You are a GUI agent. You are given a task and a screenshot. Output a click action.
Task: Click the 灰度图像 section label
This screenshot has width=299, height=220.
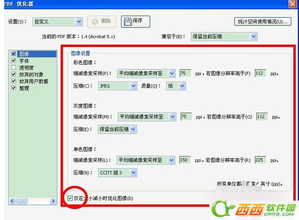coord(84,106)
